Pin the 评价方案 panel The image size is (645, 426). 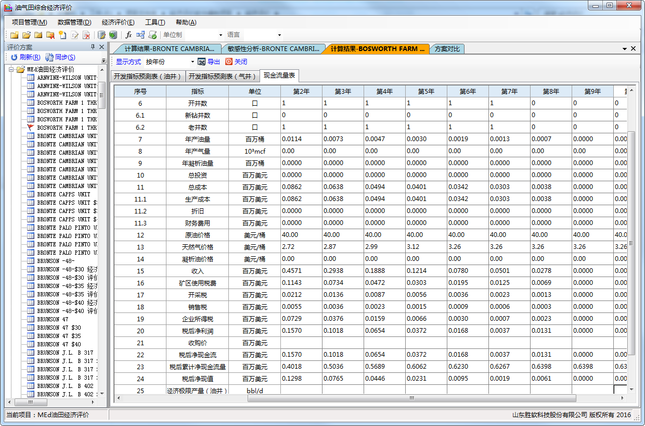click(93, 47)
